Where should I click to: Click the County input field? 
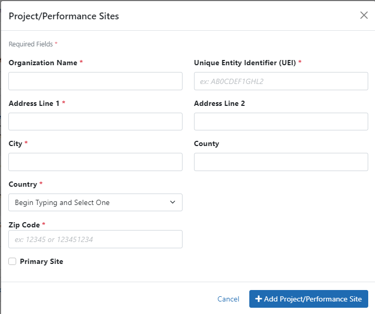coord(281,162)
